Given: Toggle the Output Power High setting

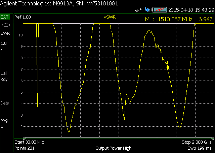Looking at the screenshot, I should point(114,148).
